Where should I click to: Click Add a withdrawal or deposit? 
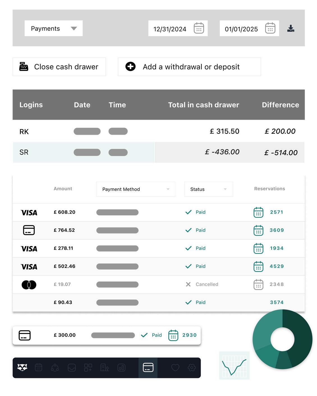(x=189, y=67)
